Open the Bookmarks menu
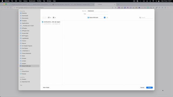The width and height of the screenshot is (173, 97). pyautogui.click(x=32, y=1)
